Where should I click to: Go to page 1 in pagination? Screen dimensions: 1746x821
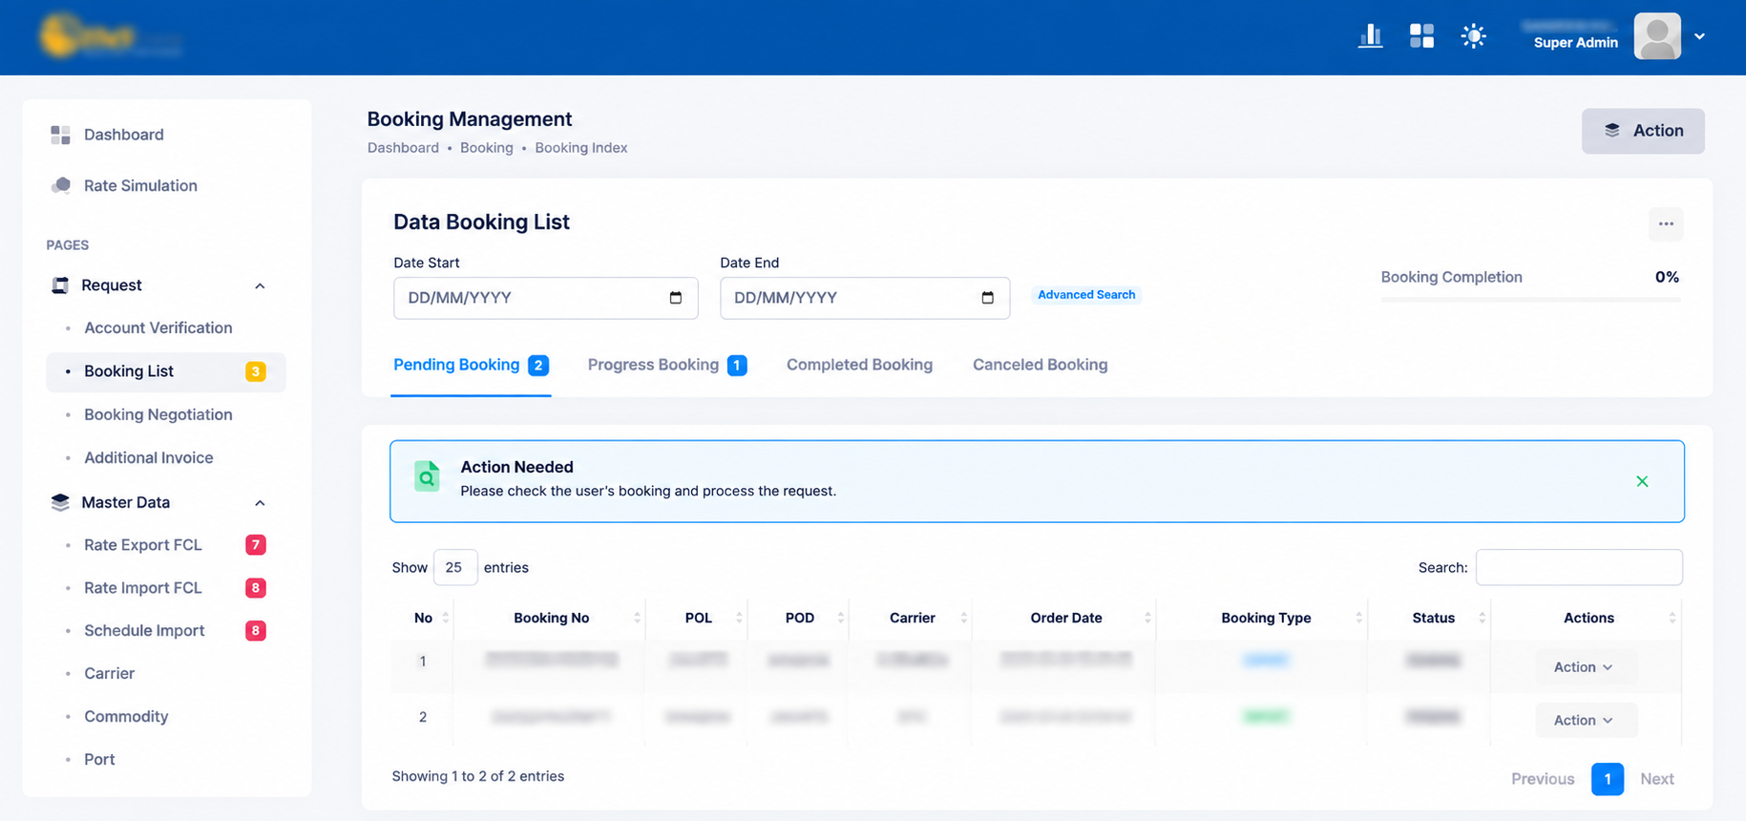(x=1608, y=779)
